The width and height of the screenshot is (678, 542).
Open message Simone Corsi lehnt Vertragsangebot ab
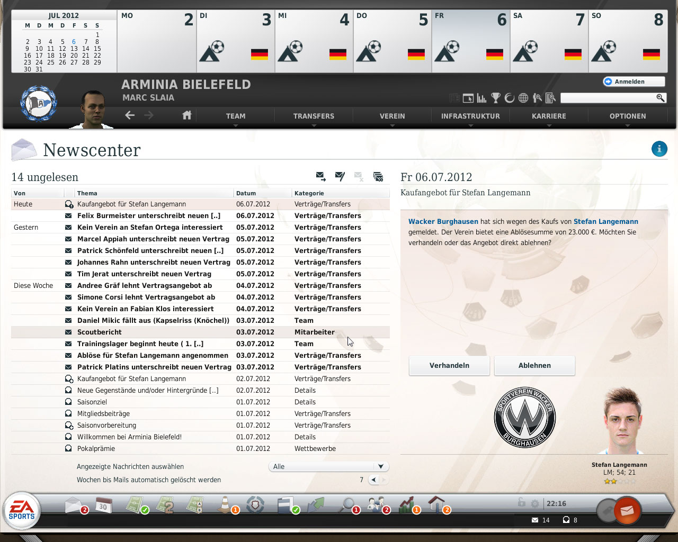(x=200, y=297)
